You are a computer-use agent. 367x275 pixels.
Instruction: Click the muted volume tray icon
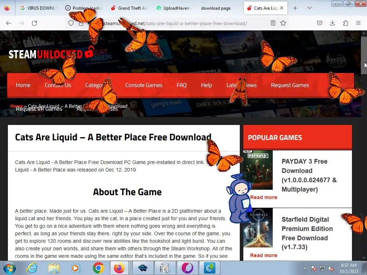click(x=331, y=269)
